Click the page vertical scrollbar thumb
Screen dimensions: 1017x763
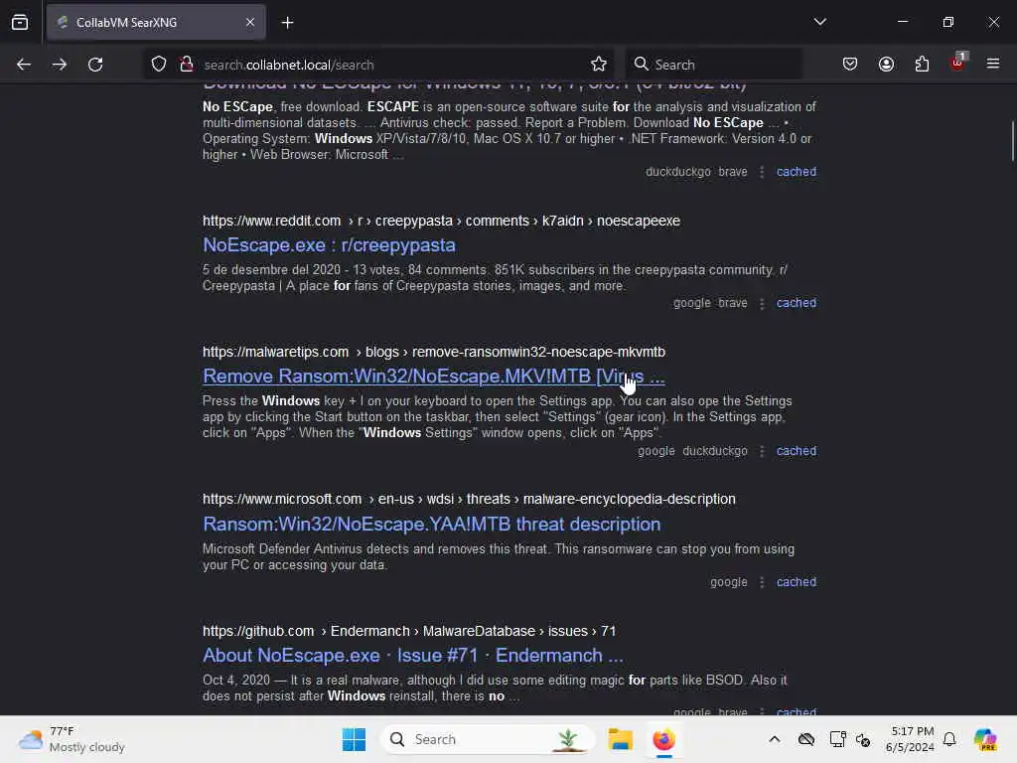click(1012, 140)
